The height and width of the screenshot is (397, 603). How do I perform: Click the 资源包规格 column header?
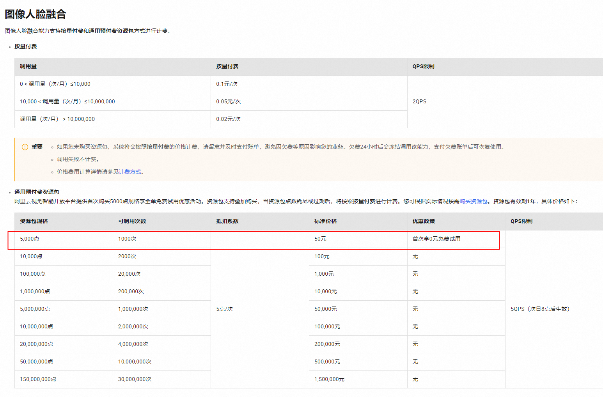(64, 222)
